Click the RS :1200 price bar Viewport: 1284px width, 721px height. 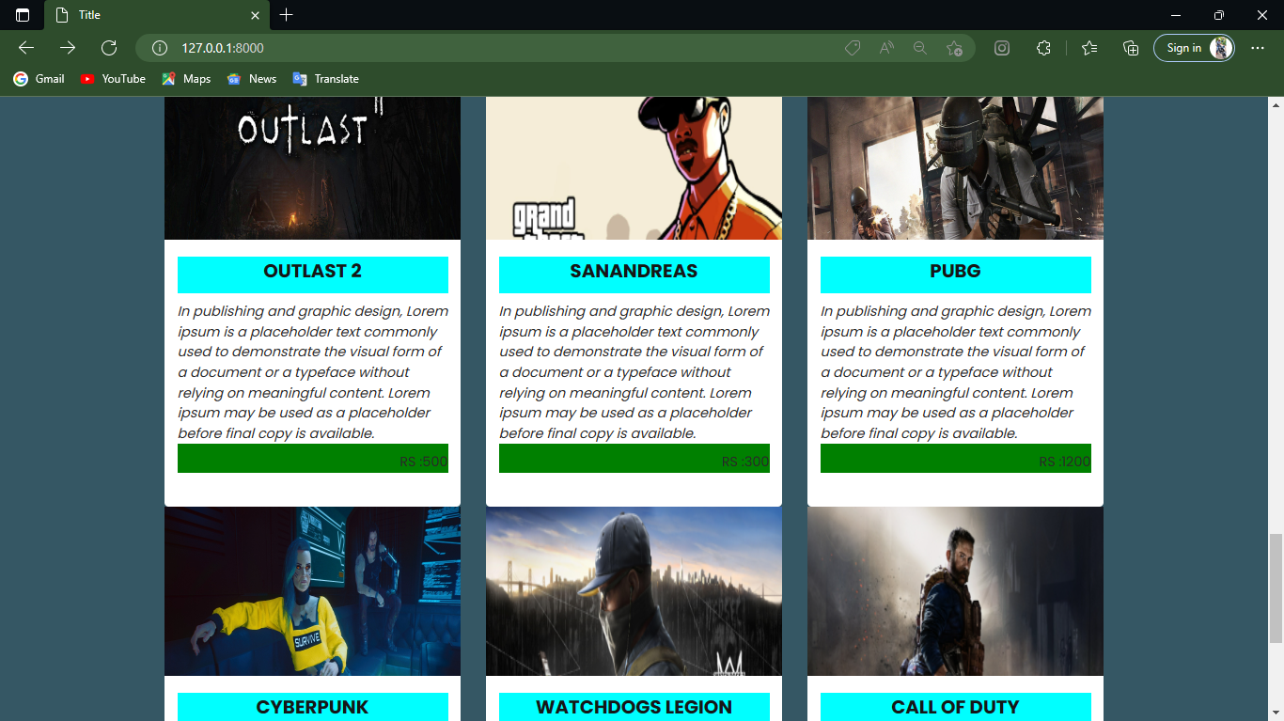(x=956, y=459)
